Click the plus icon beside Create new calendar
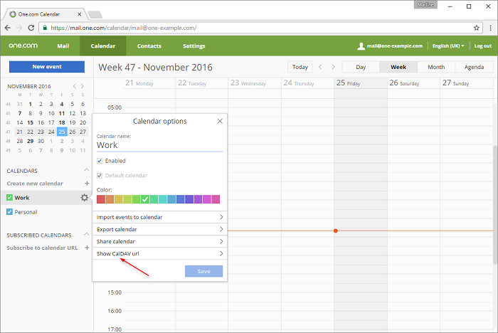 [x=87, y=184]
